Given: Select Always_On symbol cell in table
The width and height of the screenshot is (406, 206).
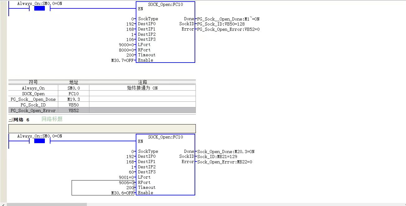Looking at the screenshot, I should pos(33,88).
